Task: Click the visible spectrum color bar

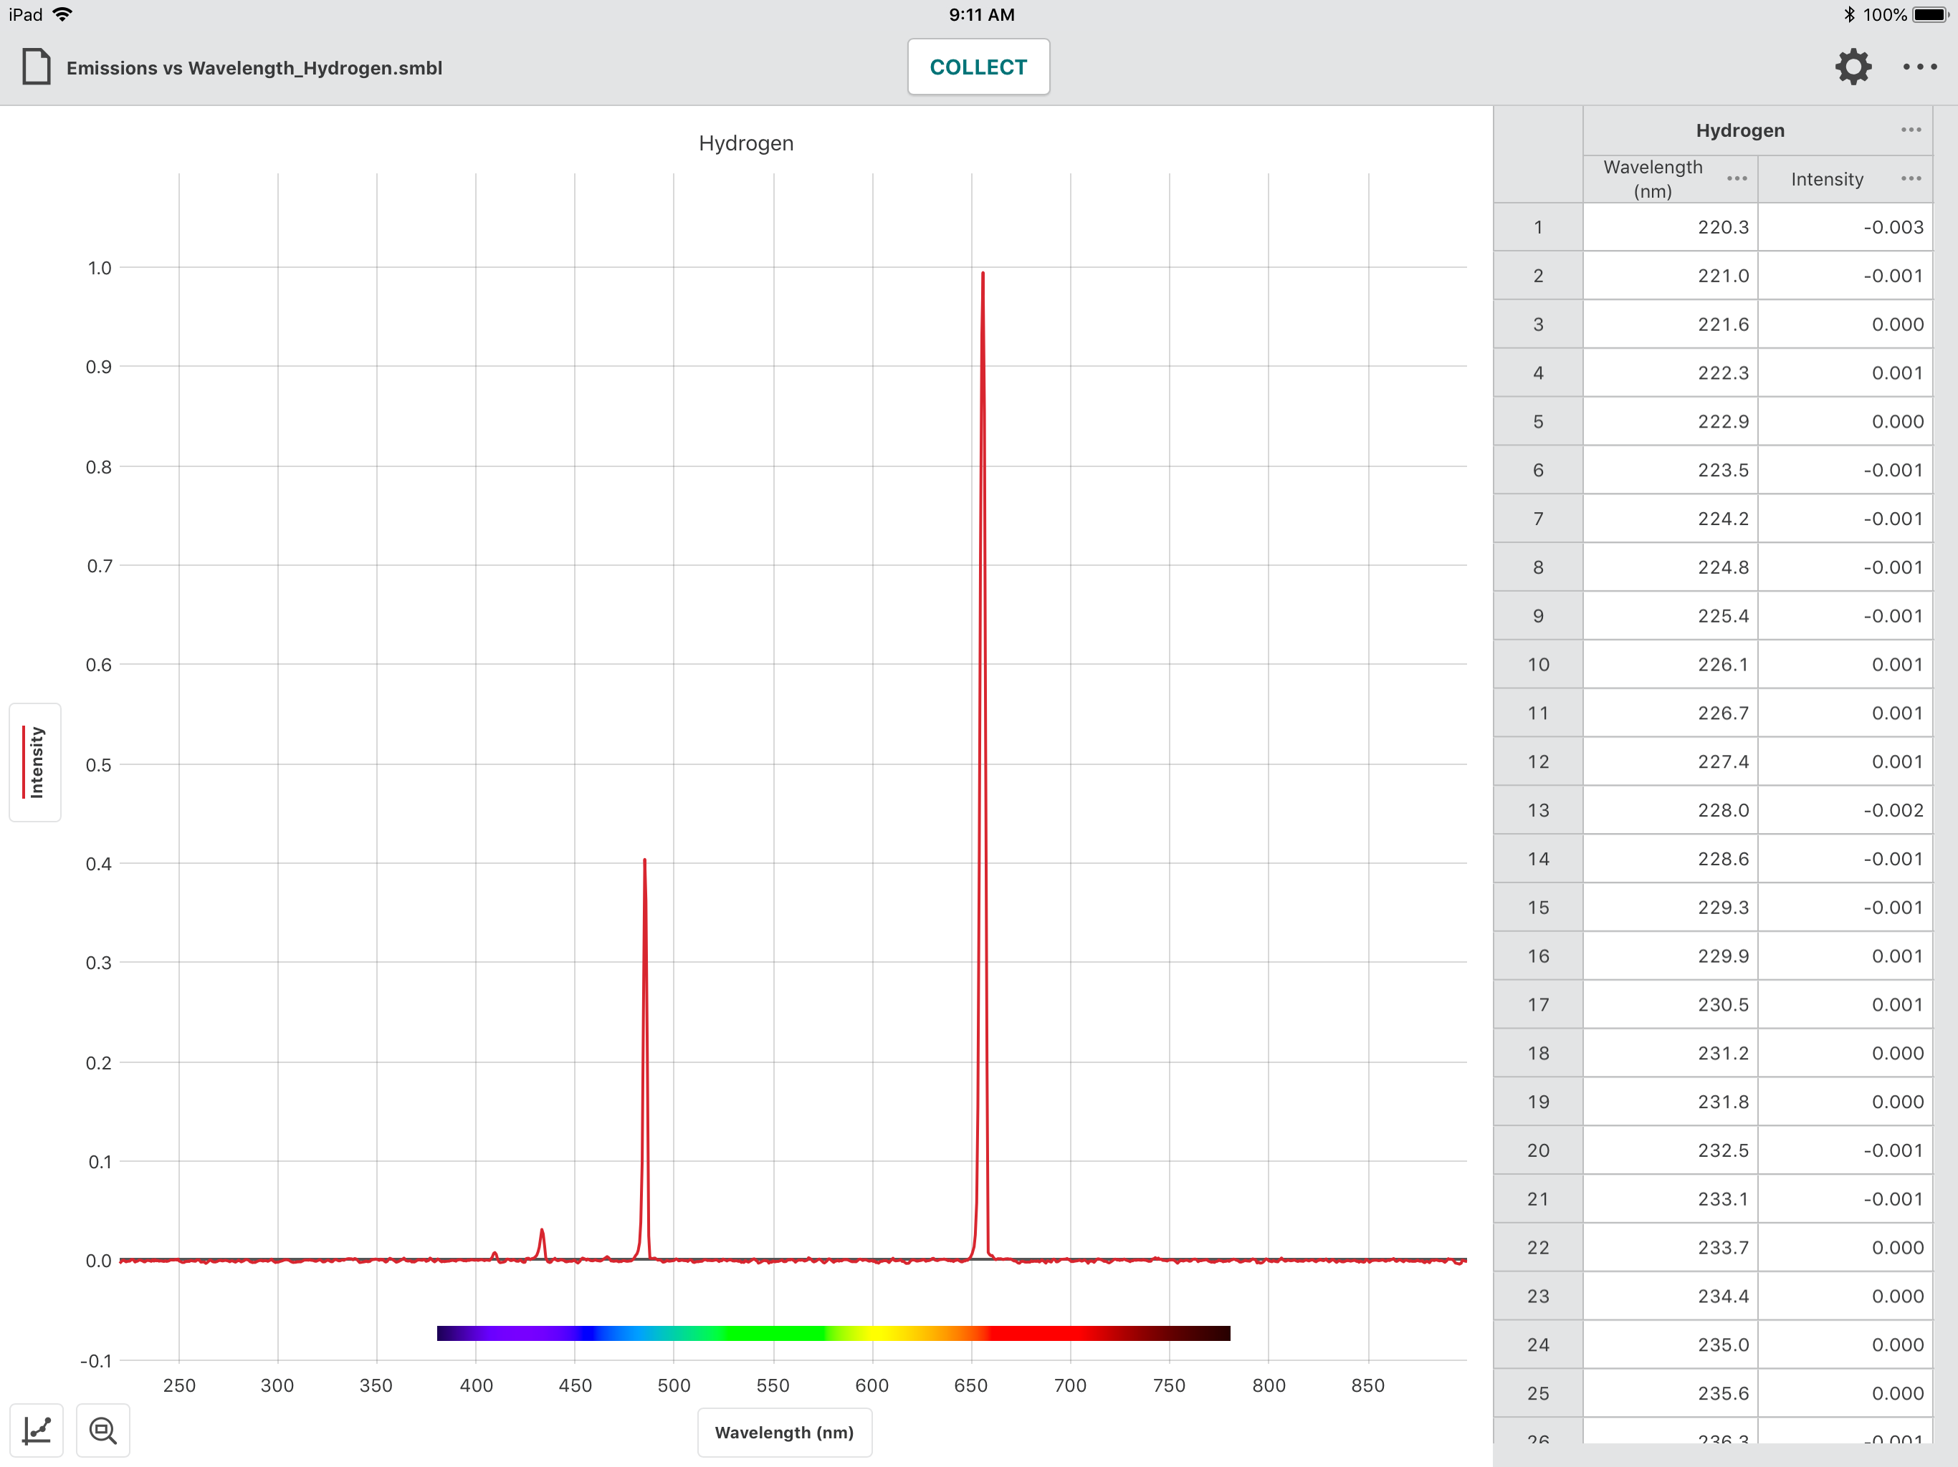Action: 833,1332
